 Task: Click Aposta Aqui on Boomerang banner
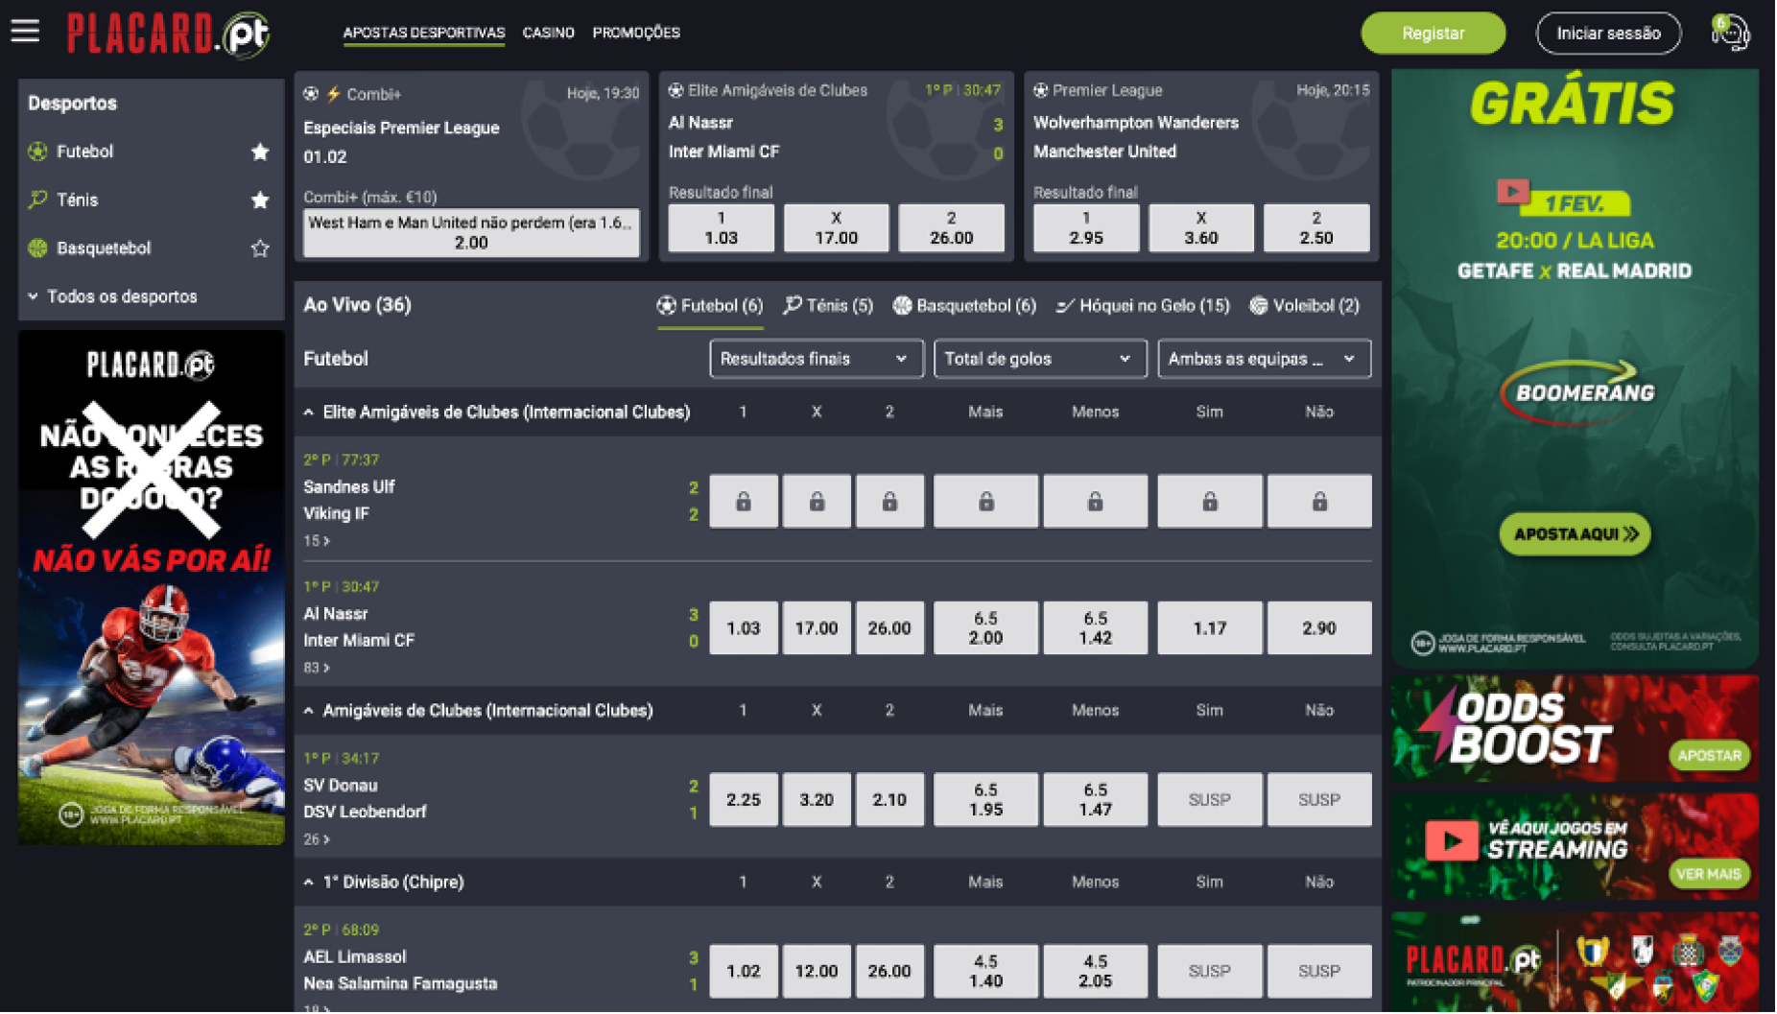pos(1576,534)
